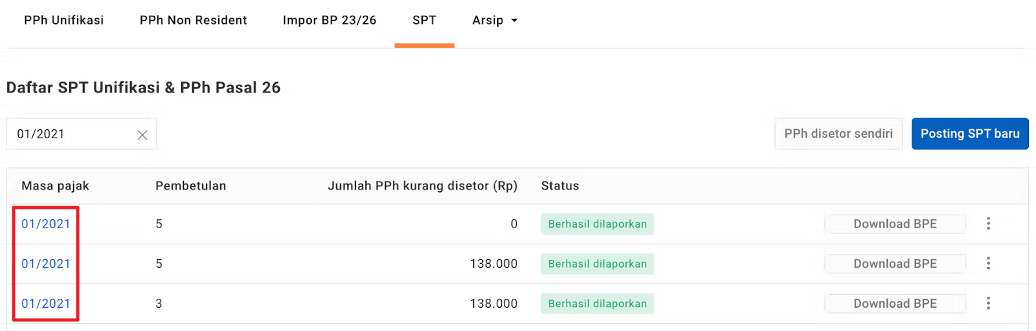Screen dimensions: 1036x331
Task: Download BPE for the Pembetulan 3 row
Action: pos(895,303)
